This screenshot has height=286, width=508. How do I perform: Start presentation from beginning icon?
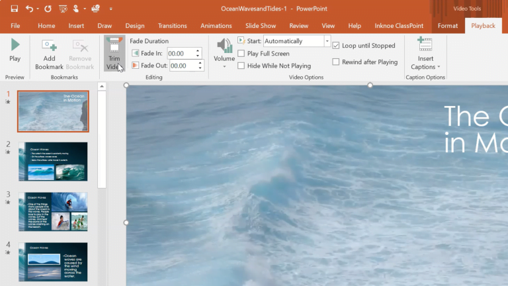tap(63, 9)
